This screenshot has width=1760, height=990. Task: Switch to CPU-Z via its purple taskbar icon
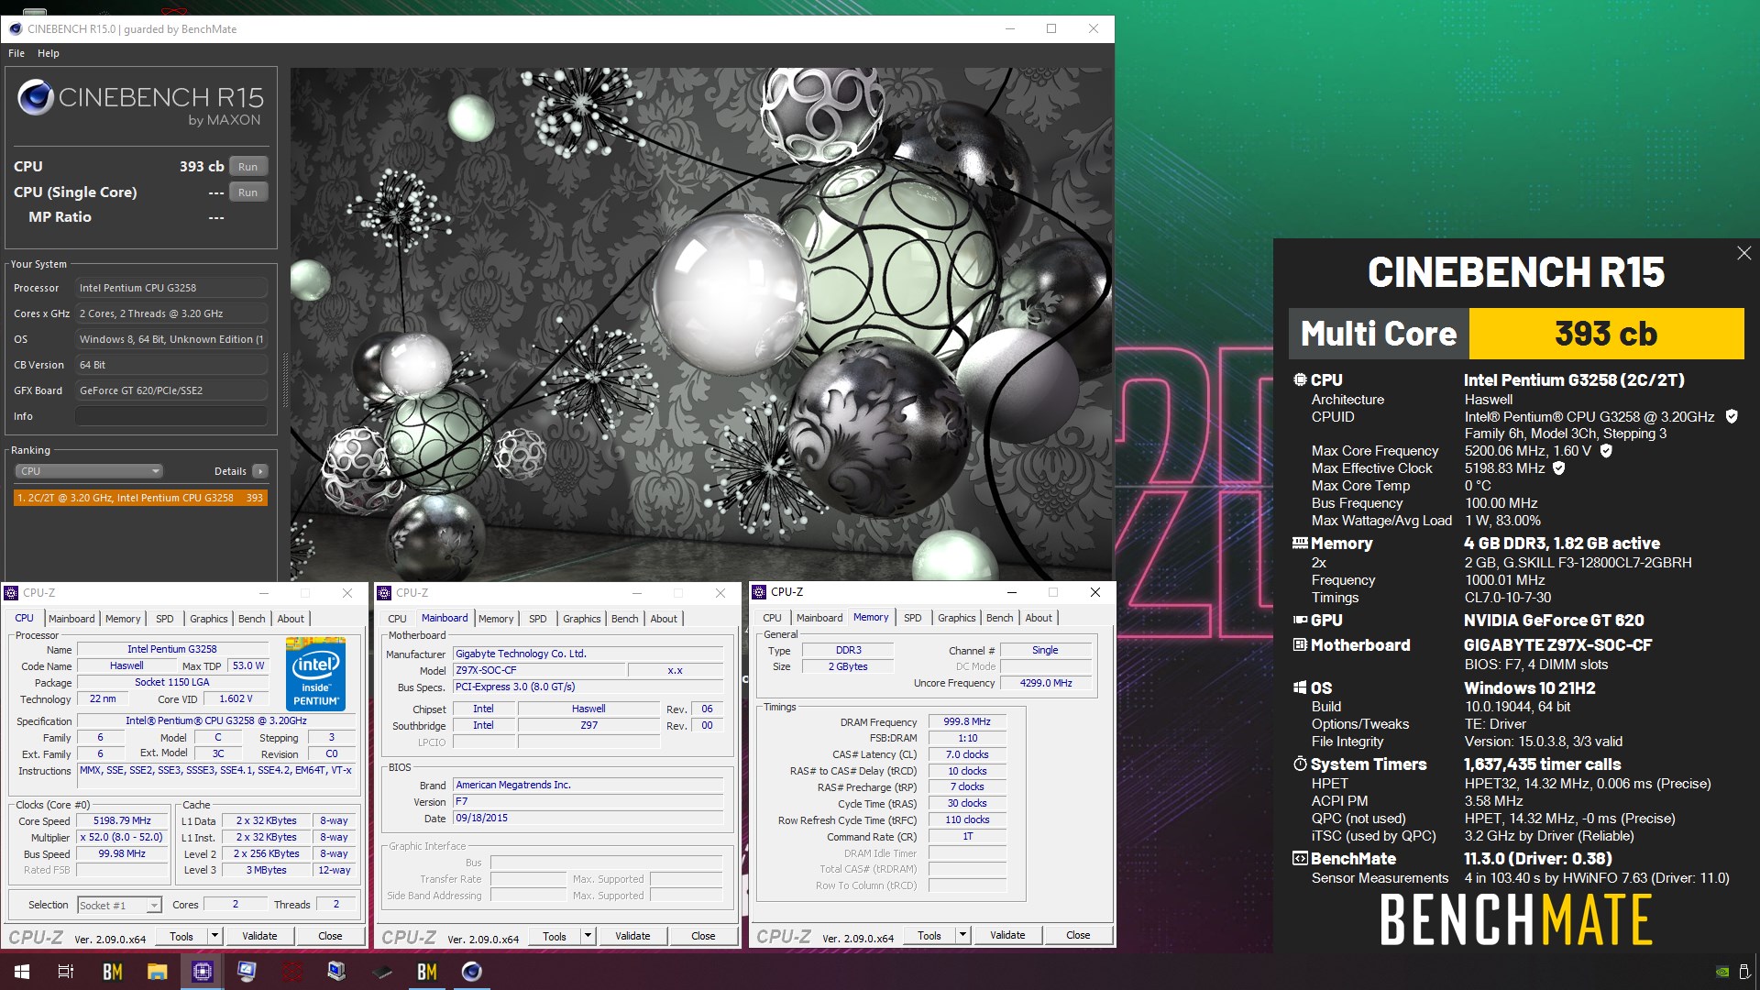203,972
